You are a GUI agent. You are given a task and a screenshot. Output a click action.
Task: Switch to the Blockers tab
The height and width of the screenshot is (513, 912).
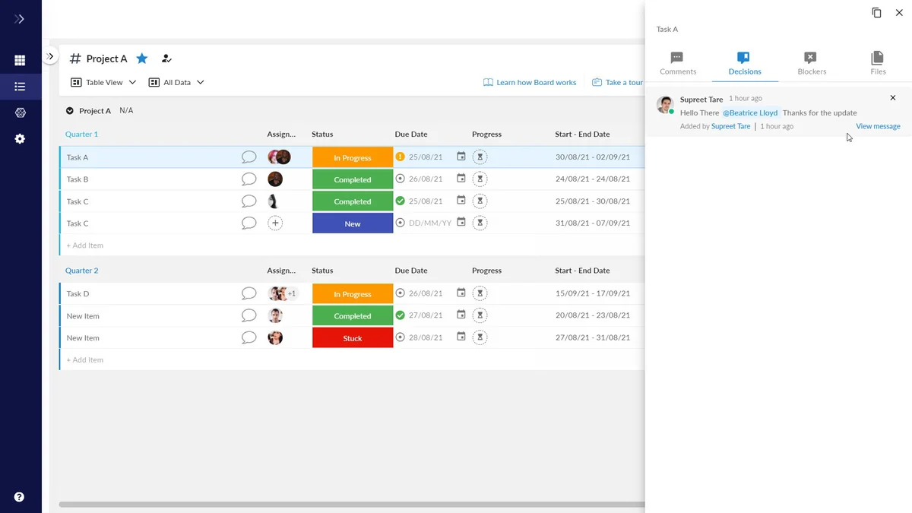tap(811, 63)
